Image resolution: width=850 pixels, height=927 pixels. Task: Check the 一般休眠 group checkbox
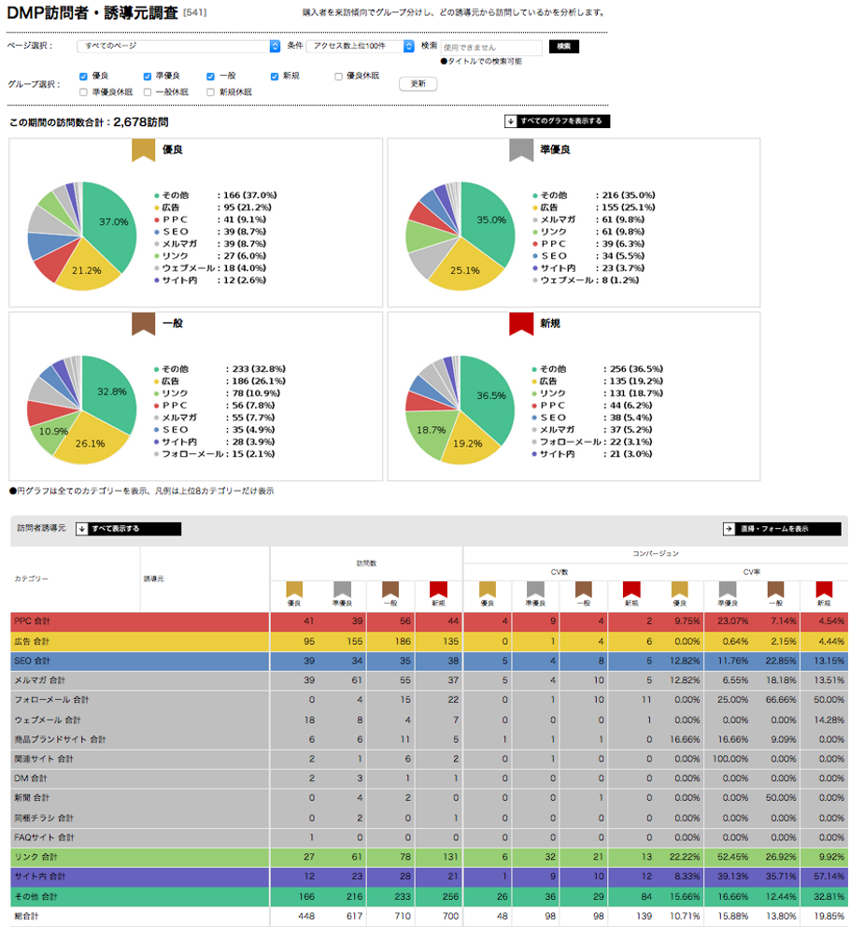click(x=148, y=93)
